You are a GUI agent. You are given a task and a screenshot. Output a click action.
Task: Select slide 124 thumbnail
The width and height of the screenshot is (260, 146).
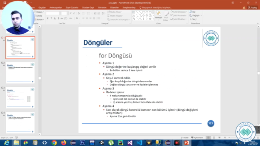(20, 122)
